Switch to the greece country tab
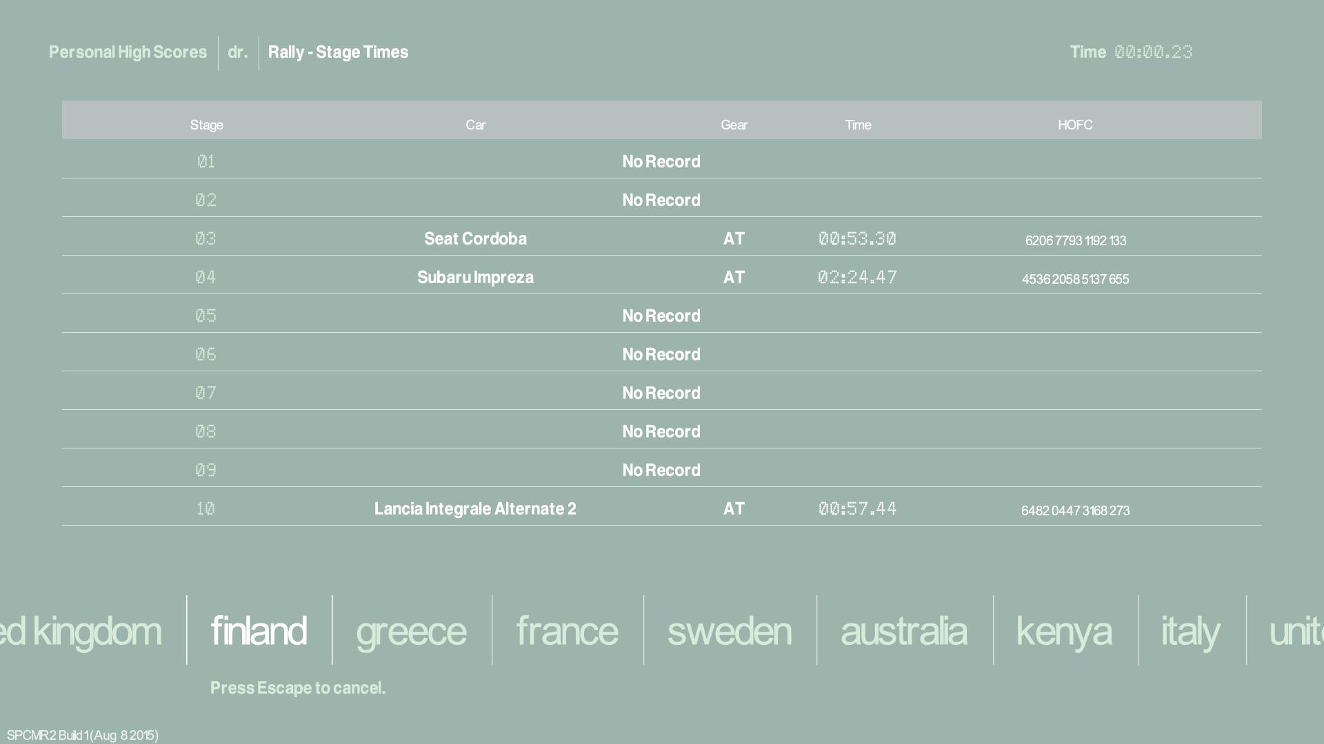 click(x=411, y=631)
